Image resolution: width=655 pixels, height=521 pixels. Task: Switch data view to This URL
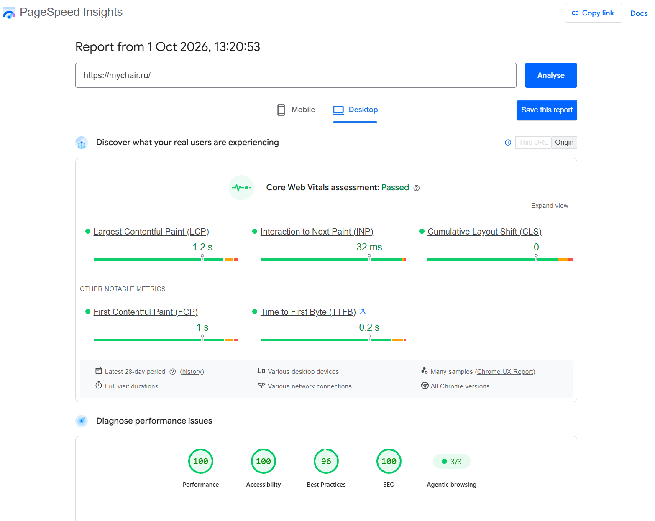[533, 143]
